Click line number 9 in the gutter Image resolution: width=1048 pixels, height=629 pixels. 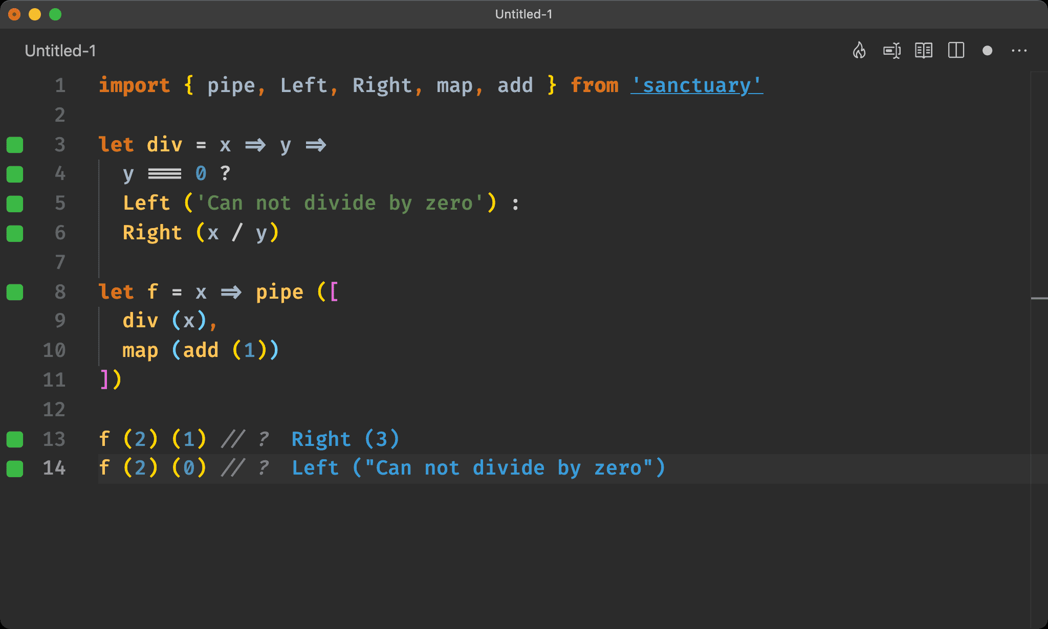coord(60,321)
